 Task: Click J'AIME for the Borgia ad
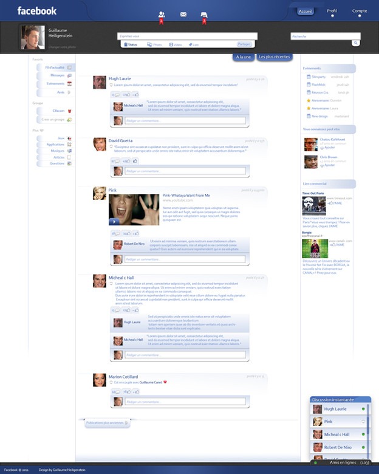337,245
